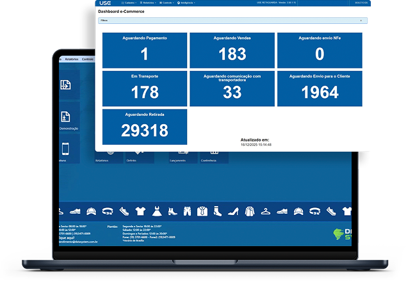
Task: Click the Aguardando envio NFe tile
Action: (x=320, y=51)
